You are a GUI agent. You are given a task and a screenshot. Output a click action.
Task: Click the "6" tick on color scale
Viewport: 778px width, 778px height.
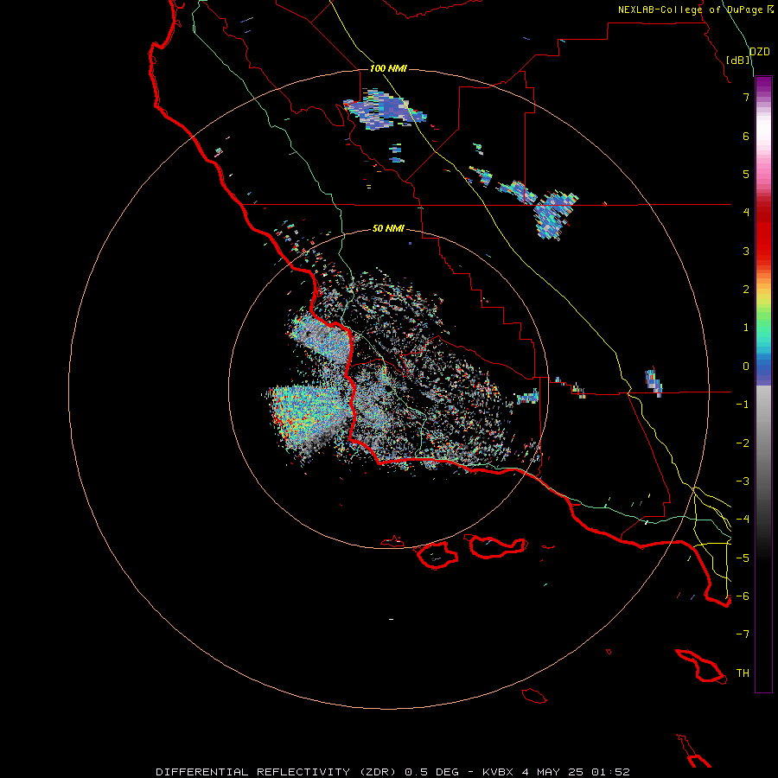746,136
